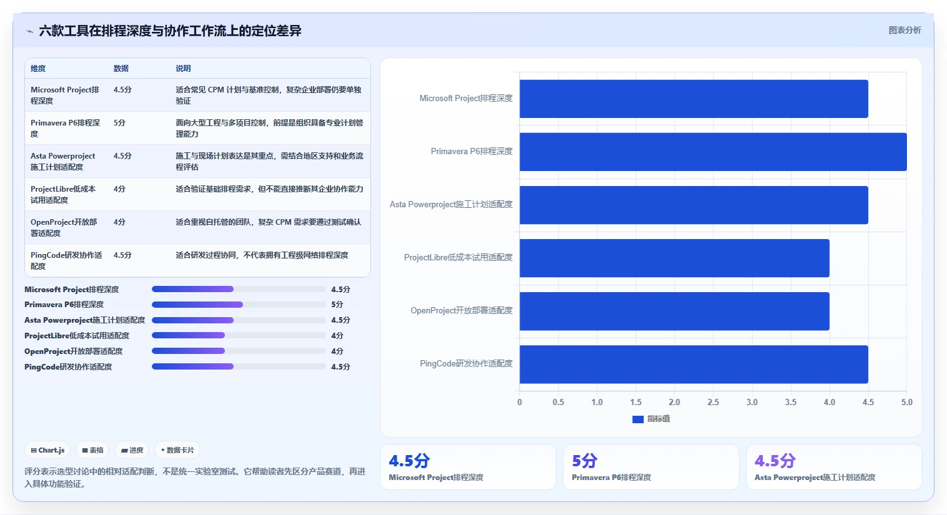The image size is (947, 515).
Task: Click the Microsoft Project chart bar
Action: pyautogui.click(x=693, y=99)
